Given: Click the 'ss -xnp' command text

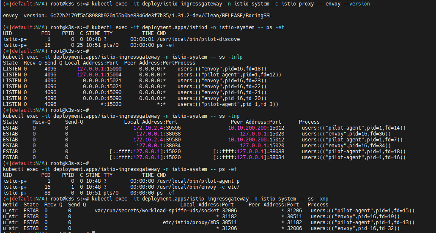Looking at the screenshot, I should tap(312, 199).
